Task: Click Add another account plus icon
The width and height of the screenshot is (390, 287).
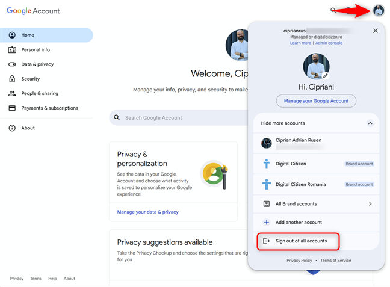Action: [x=267, y=223]
